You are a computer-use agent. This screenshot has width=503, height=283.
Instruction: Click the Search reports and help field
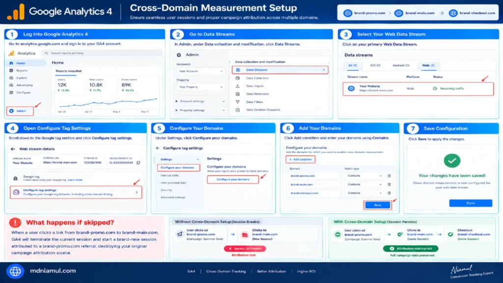point(102,53)
